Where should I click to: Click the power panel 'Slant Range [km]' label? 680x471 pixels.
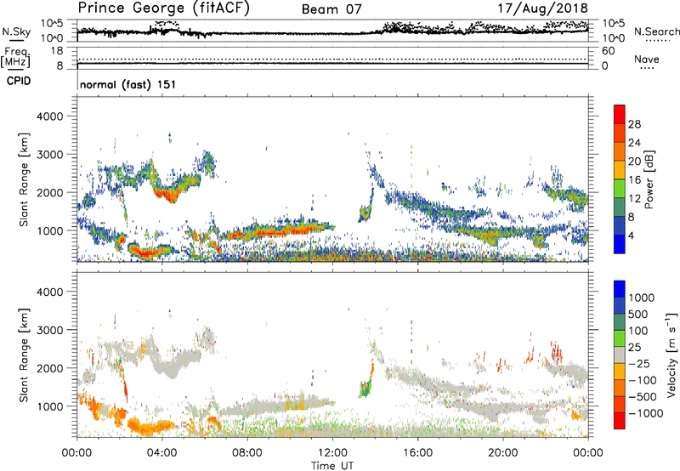point(24,180)
